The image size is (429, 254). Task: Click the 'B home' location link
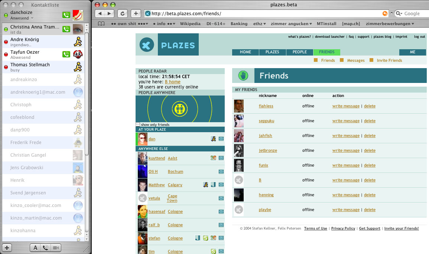coord(173,82)
